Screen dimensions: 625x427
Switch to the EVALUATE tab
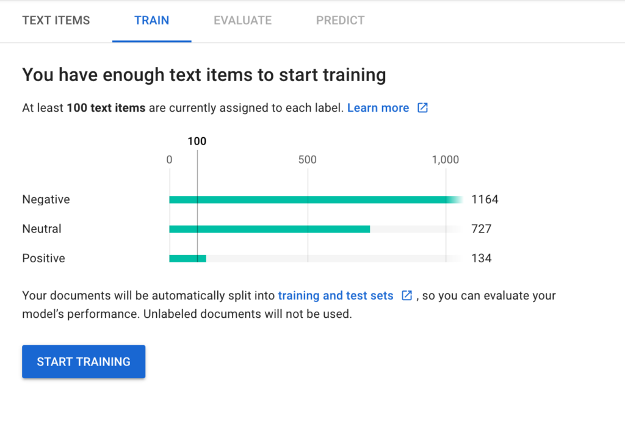click(x=242, y=20)
